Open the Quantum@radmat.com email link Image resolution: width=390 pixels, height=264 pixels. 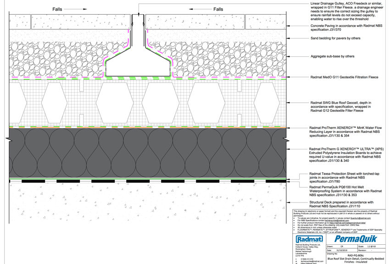click(x=362, y=218)
